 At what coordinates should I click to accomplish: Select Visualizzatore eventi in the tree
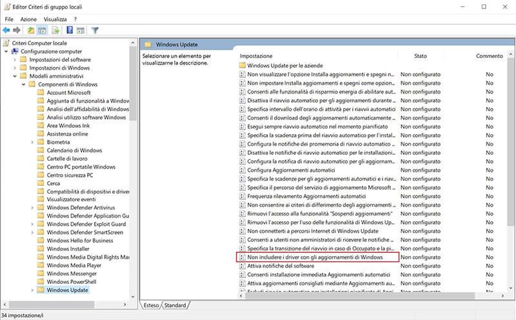(71, 199)
